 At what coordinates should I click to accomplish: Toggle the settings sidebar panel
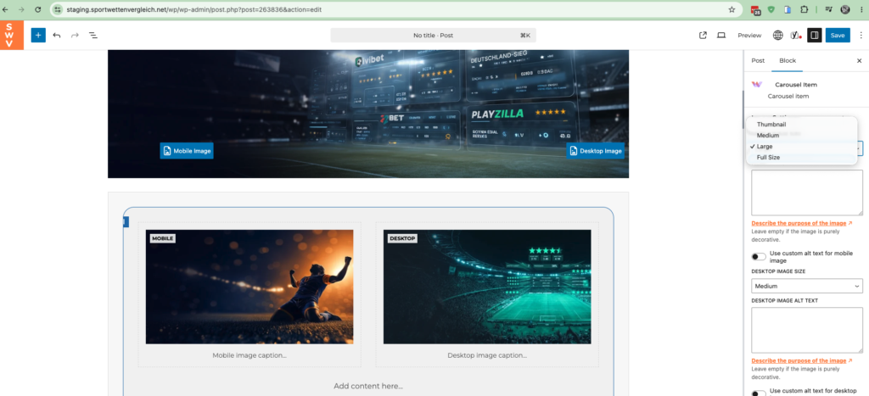[x=814, y=36]
